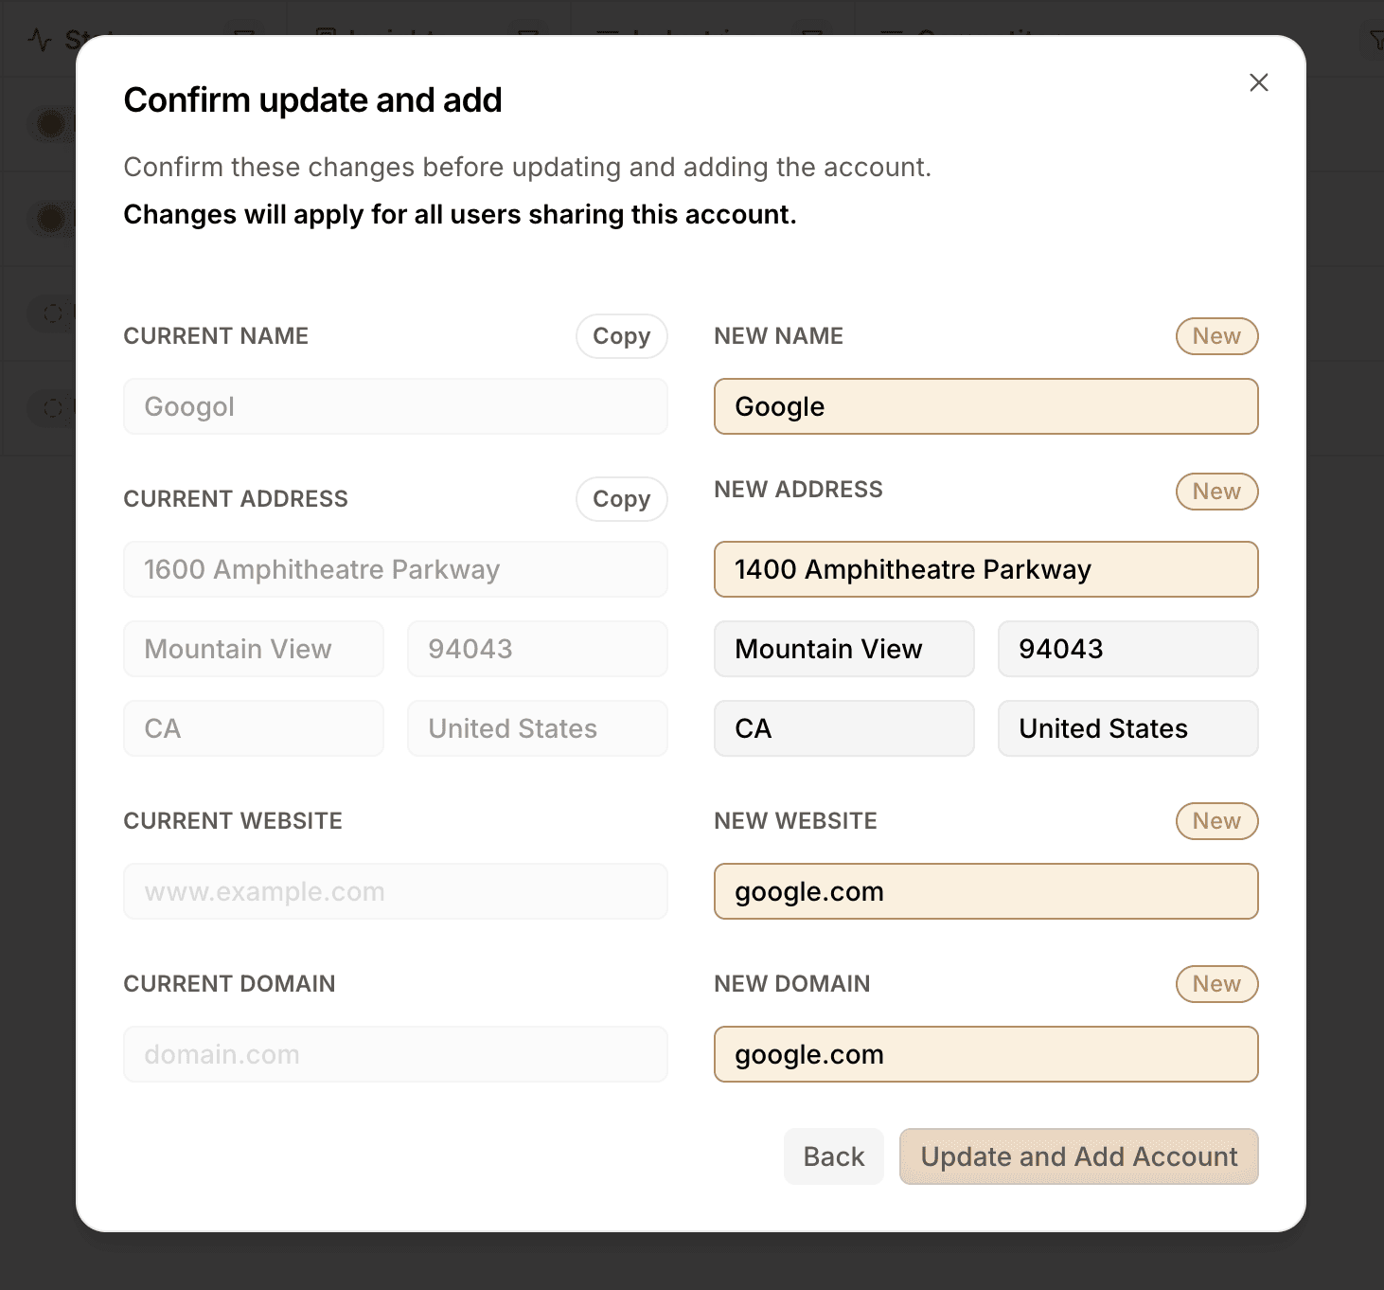Image resolution: width=1384 pixels, height=1290 pixels.
Task: Click the new zip code 94043 field
Action: [x=1127, y=649]
